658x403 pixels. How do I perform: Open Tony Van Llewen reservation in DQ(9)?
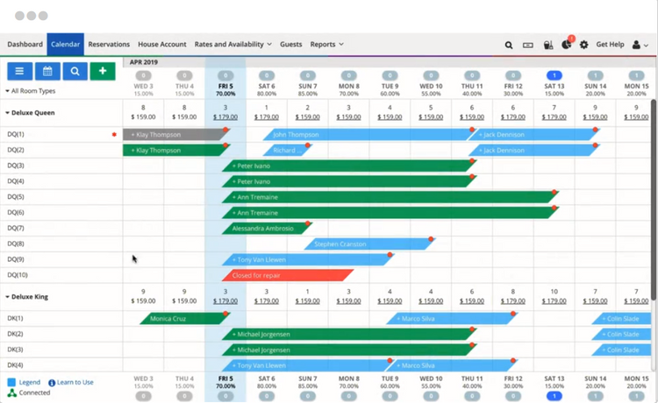coord(307,259)
